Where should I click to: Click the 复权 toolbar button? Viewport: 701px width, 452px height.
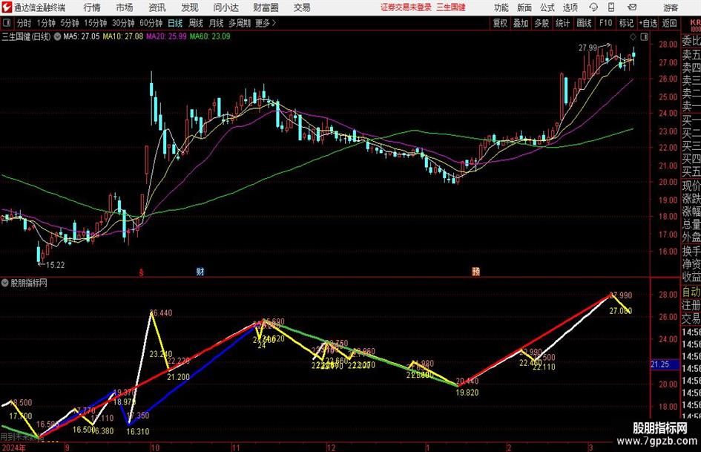(500, 23)
